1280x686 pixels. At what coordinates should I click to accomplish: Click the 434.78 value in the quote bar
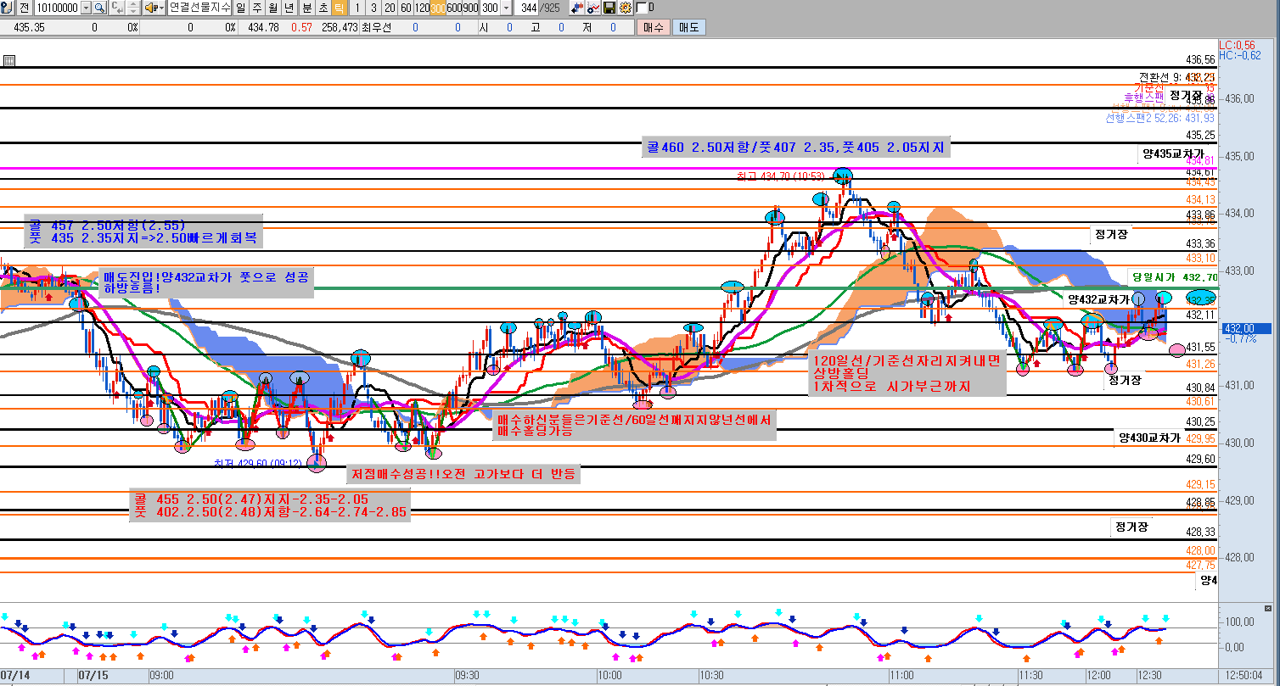[x=263, y=27]
